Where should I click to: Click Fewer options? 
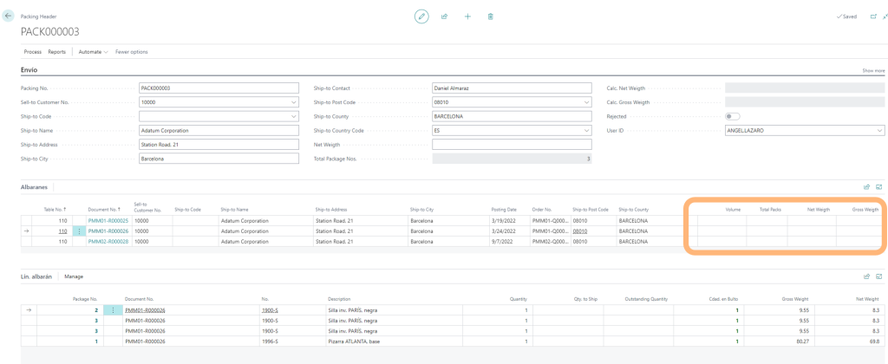click(x=132, y=51)
